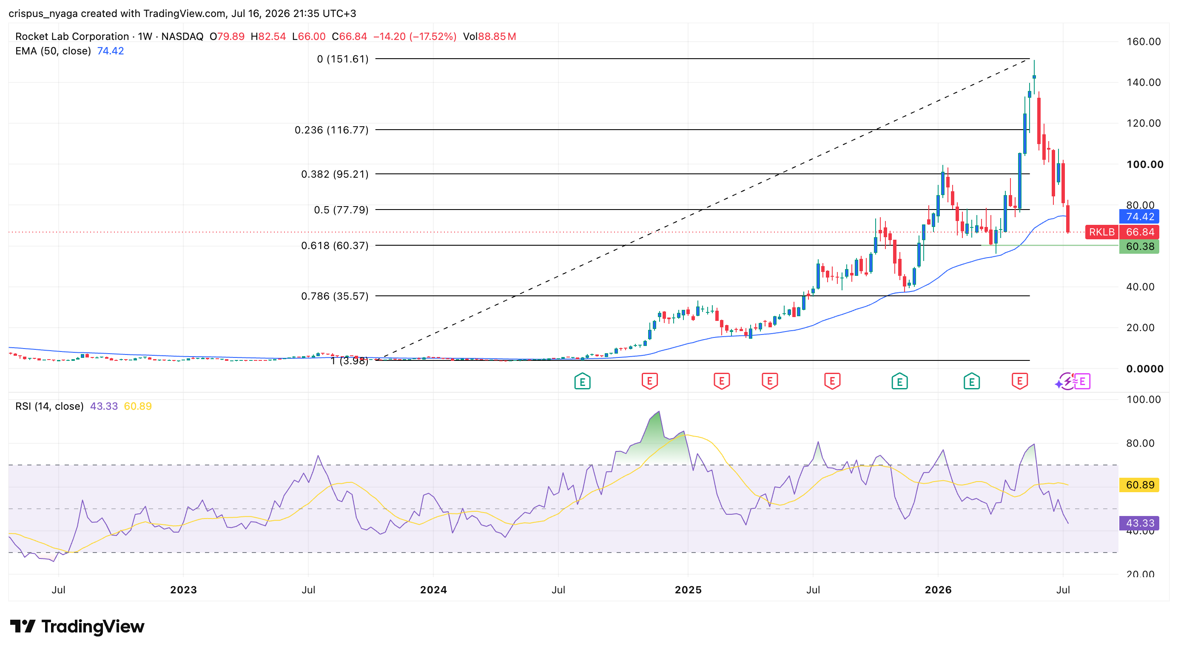The image size is (1178, 652).
Task: Open the magenta upcoming earnings marker
Action: pyautogui.click(x=1082, y=381)
